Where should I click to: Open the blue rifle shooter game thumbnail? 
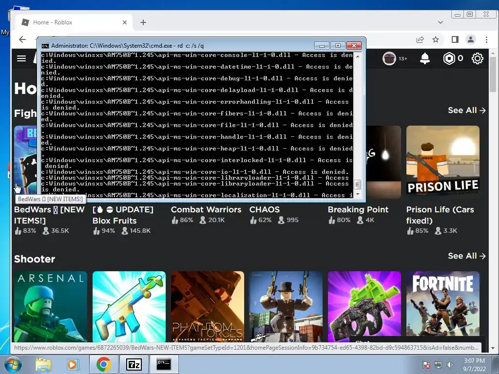tap(129, 307)
